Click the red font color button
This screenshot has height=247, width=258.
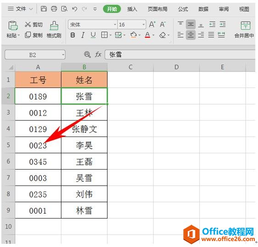[148, 35]
